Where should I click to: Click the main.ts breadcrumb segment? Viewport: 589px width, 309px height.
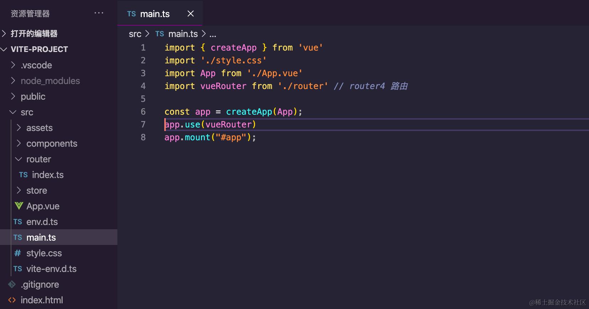click(183, 34)
